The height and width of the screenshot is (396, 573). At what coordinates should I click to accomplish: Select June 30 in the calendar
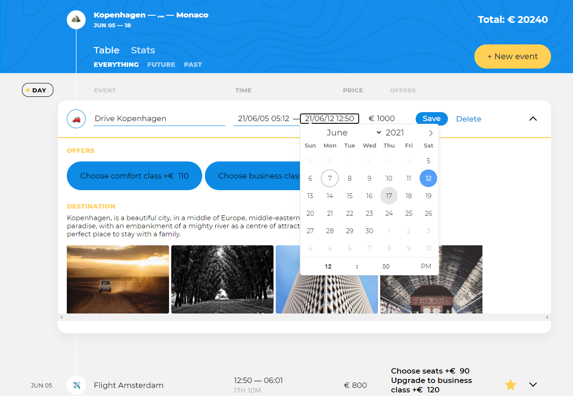point(369,231)
